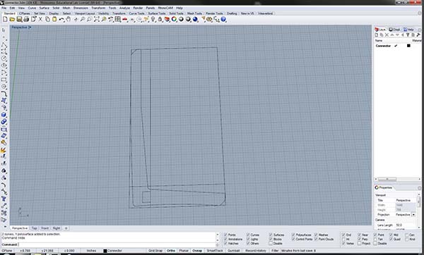
Task: Switch to the Right viewport tab
Action: pyautogui.click(x=57, y=228)
